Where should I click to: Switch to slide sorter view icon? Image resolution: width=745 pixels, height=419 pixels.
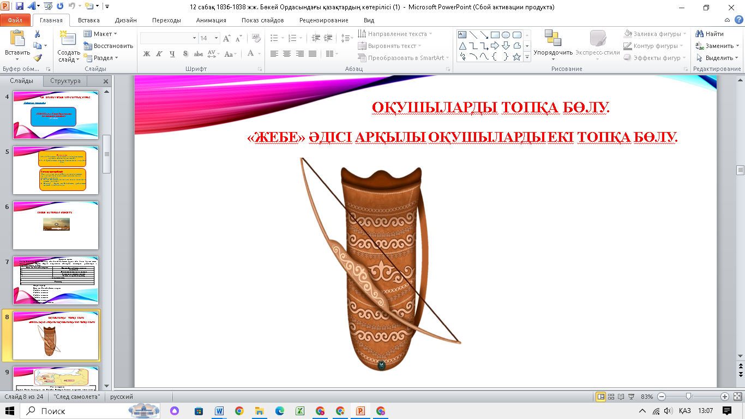(612, 397)
